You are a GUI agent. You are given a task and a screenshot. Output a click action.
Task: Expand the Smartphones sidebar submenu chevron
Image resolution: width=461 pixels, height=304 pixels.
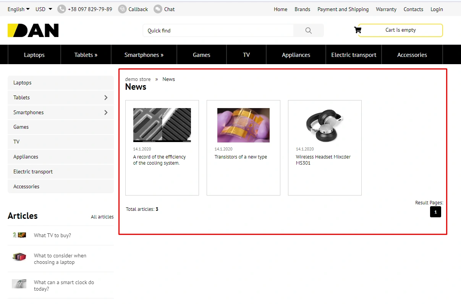[x=106, y=113]
